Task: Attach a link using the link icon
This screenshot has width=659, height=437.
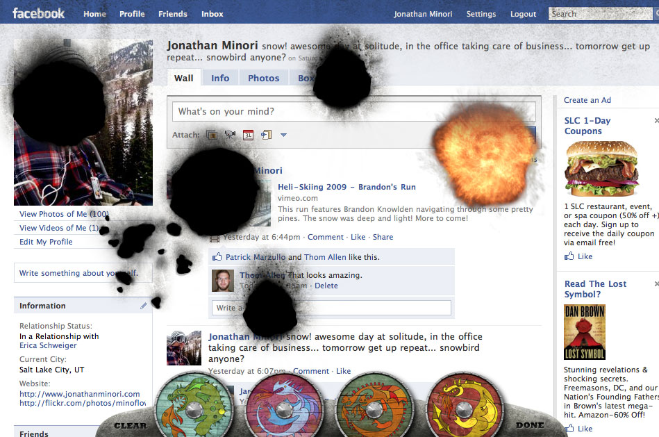Action: [x=266, y=135]
